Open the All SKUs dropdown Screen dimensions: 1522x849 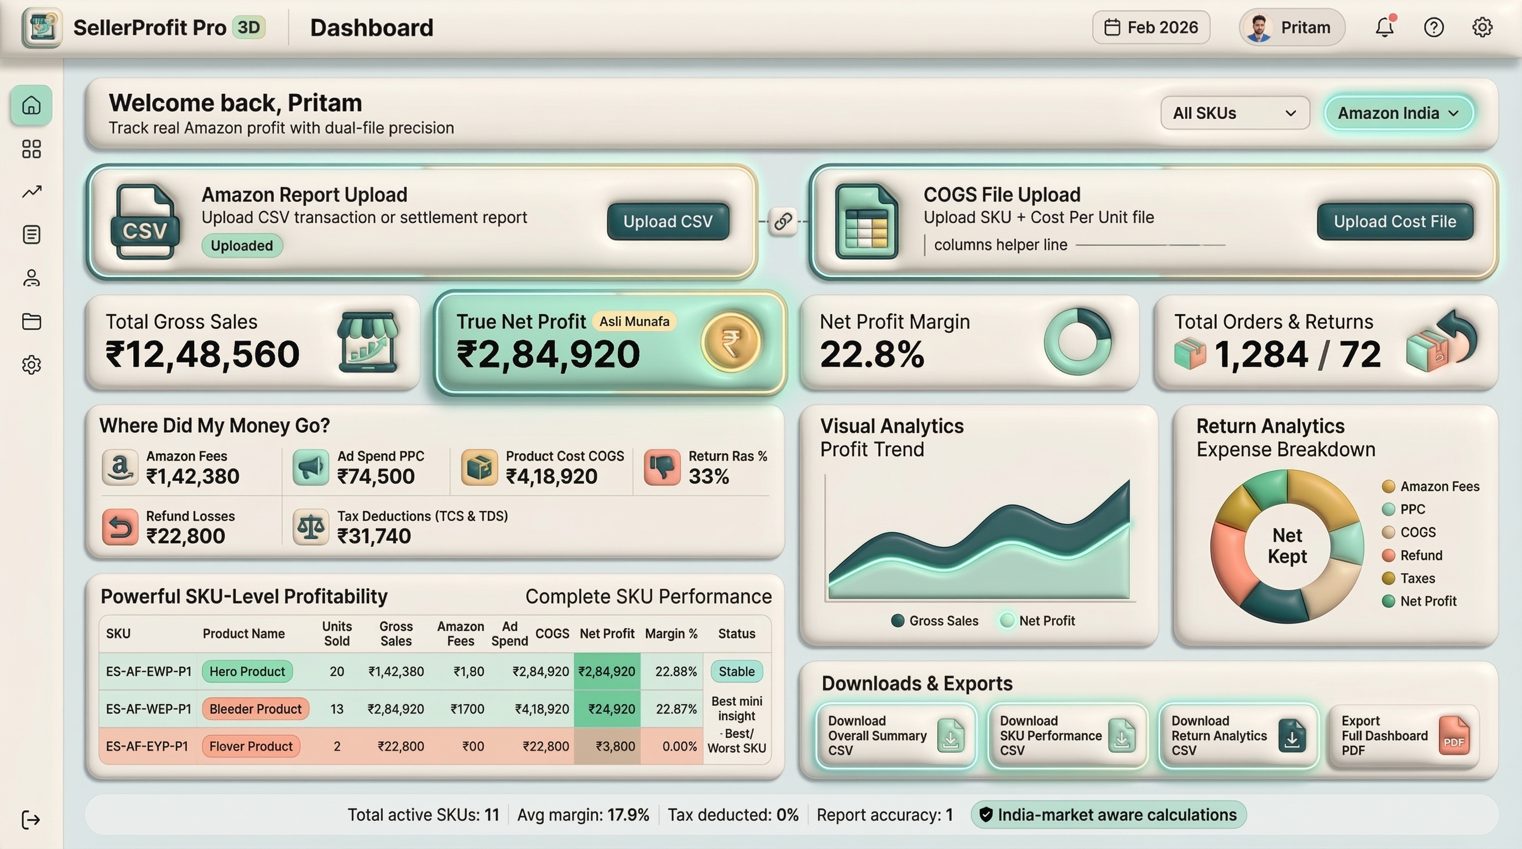[1234, 113]
